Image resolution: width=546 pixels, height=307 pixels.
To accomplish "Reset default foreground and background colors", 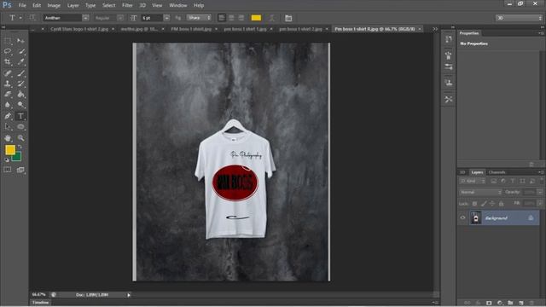I will [7, 159].
